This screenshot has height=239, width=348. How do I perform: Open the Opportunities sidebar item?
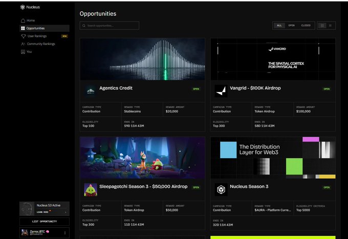tap(45, 28)
